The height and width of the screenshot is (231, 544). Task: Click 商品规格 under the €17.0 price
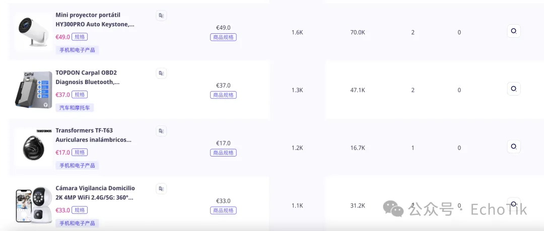[x=223, y=153]
